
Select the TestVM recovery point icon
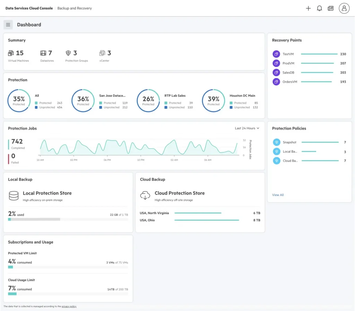[x=276, y=54]
